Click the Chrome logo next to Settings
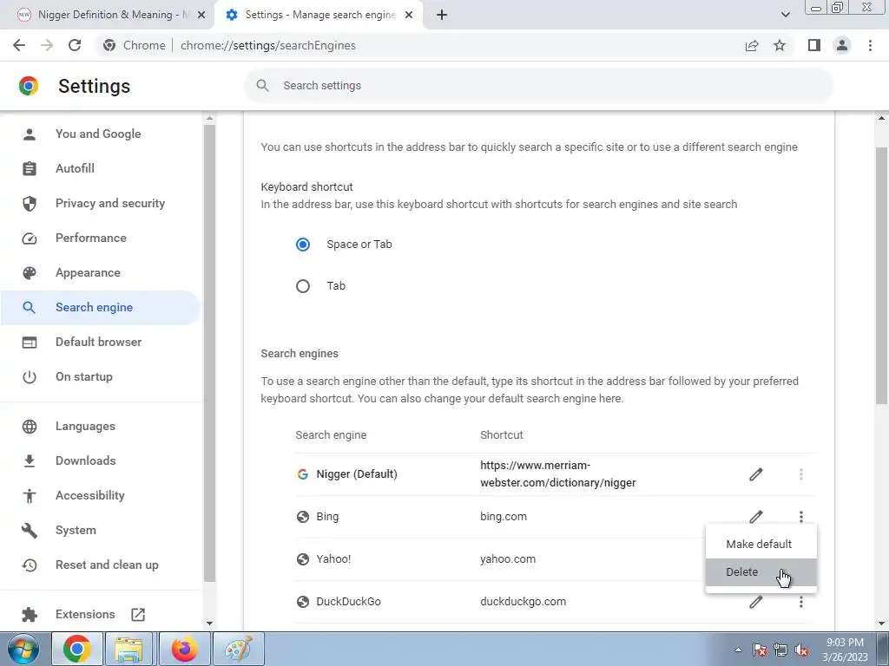Screen dimensions: 889x666 point(29,86)
